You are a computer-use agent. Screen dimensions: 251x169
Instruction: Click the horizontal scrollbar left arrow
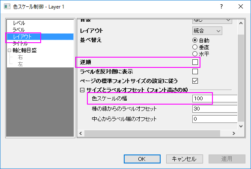pyautogui.click(x=81, y=133)
